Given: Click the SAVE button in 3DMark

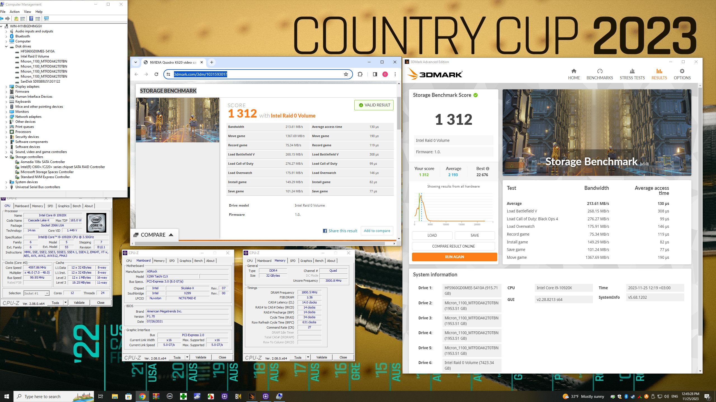Looking at the screenshot, I should click(475, 235).
